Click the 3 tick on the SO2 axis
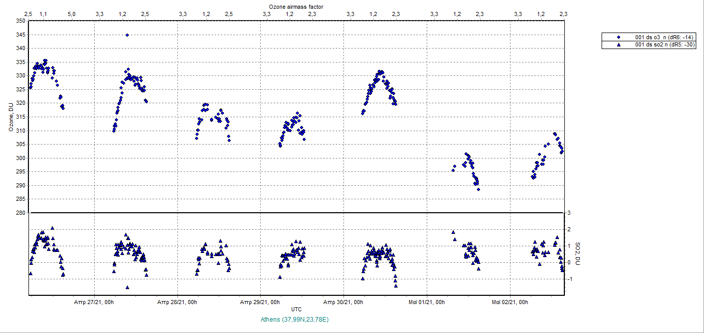 568,213
